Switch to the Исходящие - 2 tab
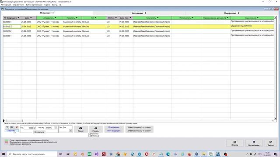Viewport: 280px width, 157px height. click(139, 13)
